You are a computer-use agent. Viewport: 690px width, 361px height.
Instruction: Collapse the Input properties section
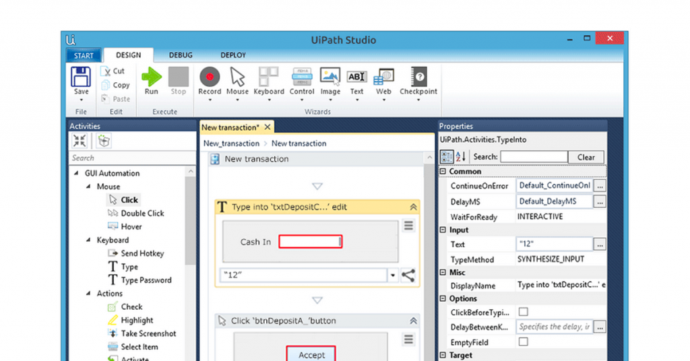tap(443, 230)
